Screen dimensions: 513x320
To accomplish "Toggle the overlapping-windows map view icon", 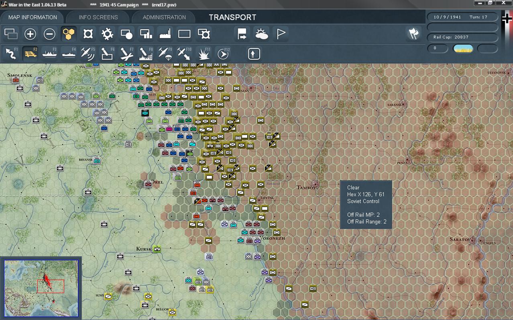I will (11, 34).
